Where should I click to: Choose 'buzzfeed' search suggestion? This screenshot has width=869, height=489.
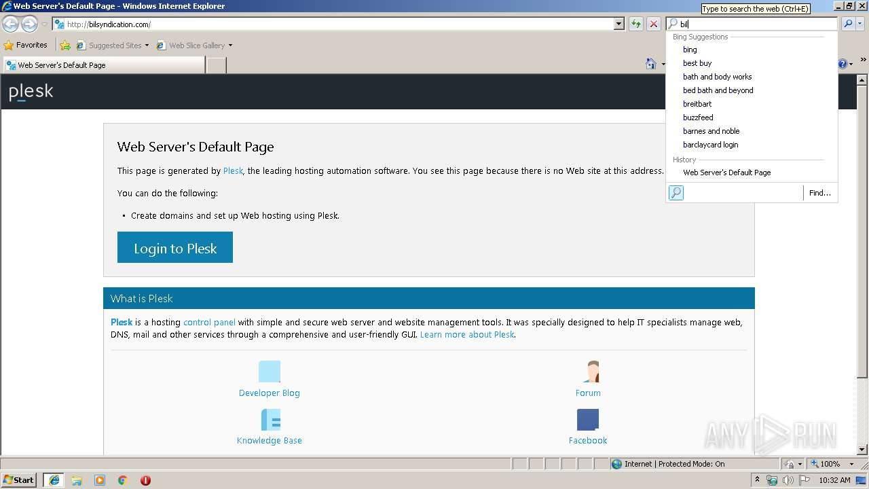pyautogui.click(x=698, y=117)
